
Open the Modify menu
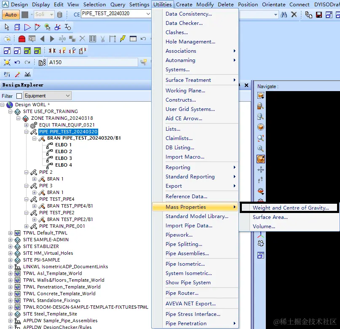coord(205,4)
